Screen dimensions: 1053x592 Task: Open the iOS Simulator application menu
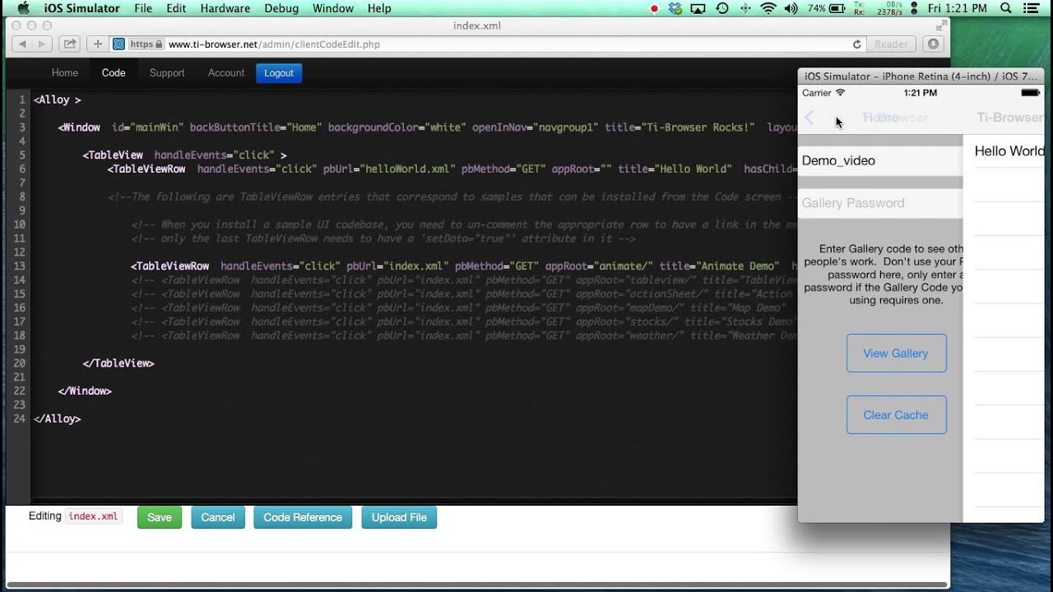click(x=81, y=8)
